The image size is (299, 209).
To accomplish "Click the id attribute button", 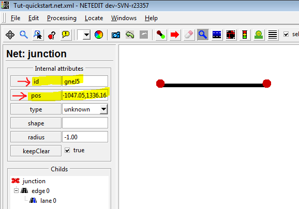I will (x=36, y=81).
